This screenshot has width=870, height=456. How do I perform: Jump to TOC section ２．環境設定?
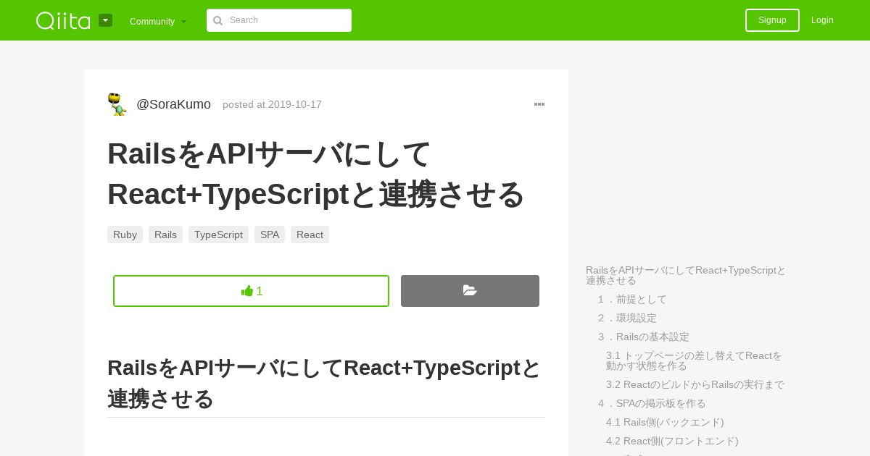627,318
